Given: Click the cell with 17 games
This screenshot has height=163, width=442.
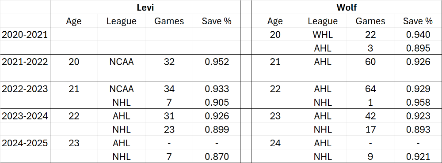Looking at the screenshot, I should [x=370, y=129].
